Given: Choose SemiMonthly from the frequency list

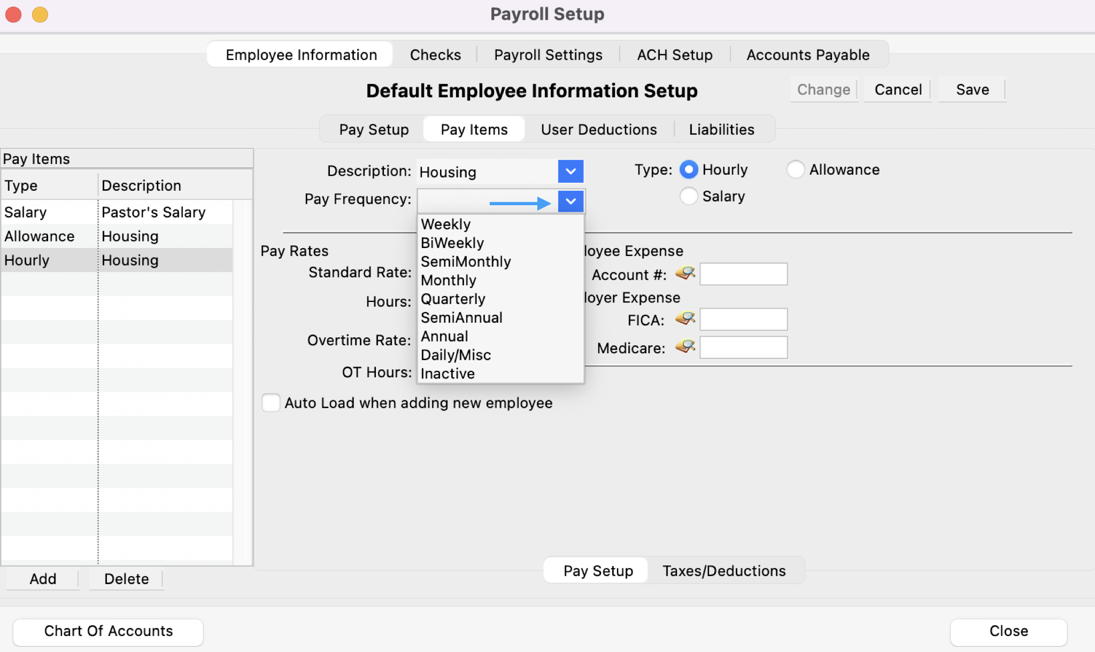Looking at the screenshot, I should (466, 261).
